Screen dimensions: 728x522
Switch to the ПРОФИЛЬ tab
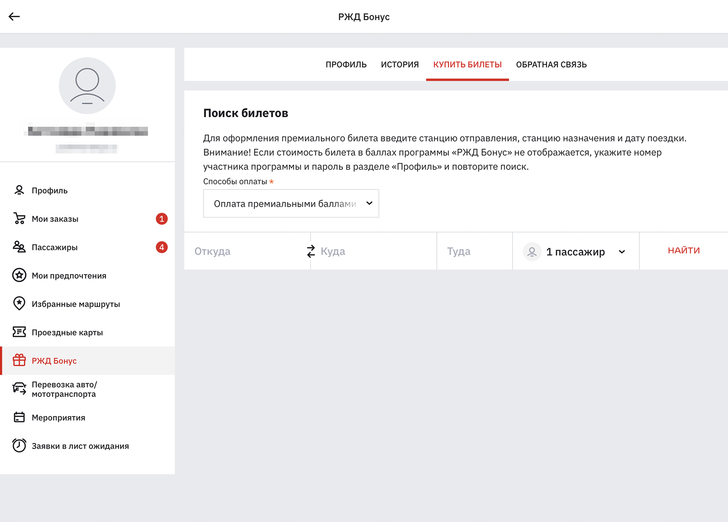point(346,65)
